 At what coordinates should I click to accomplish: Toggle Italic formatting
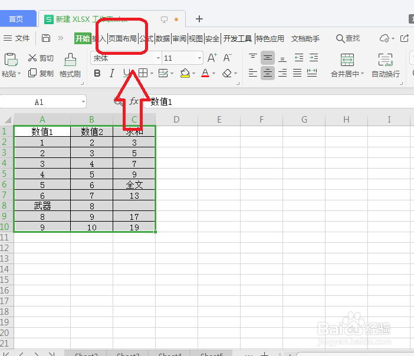[x=112, y=73]
